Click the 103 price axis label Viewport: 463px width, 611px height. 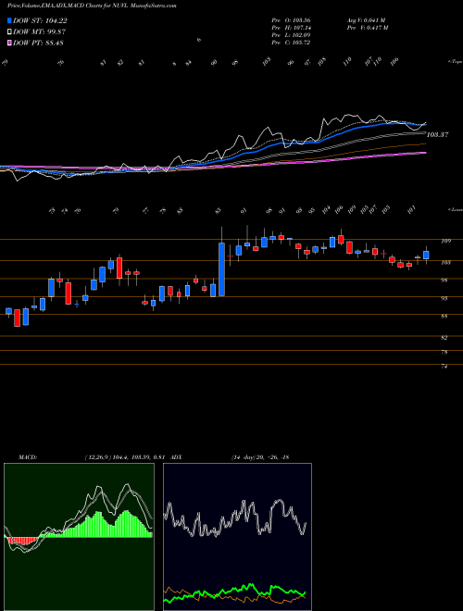tap(446, 263)
